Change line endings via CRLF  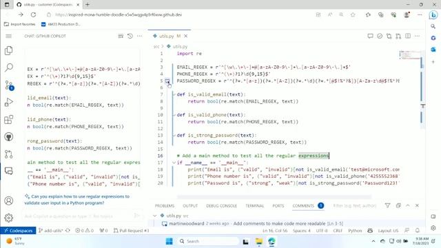(x=338, y=230)
